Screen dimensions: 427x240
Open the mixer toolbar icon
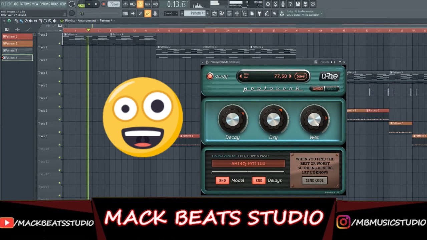click(x=237, y=13)
